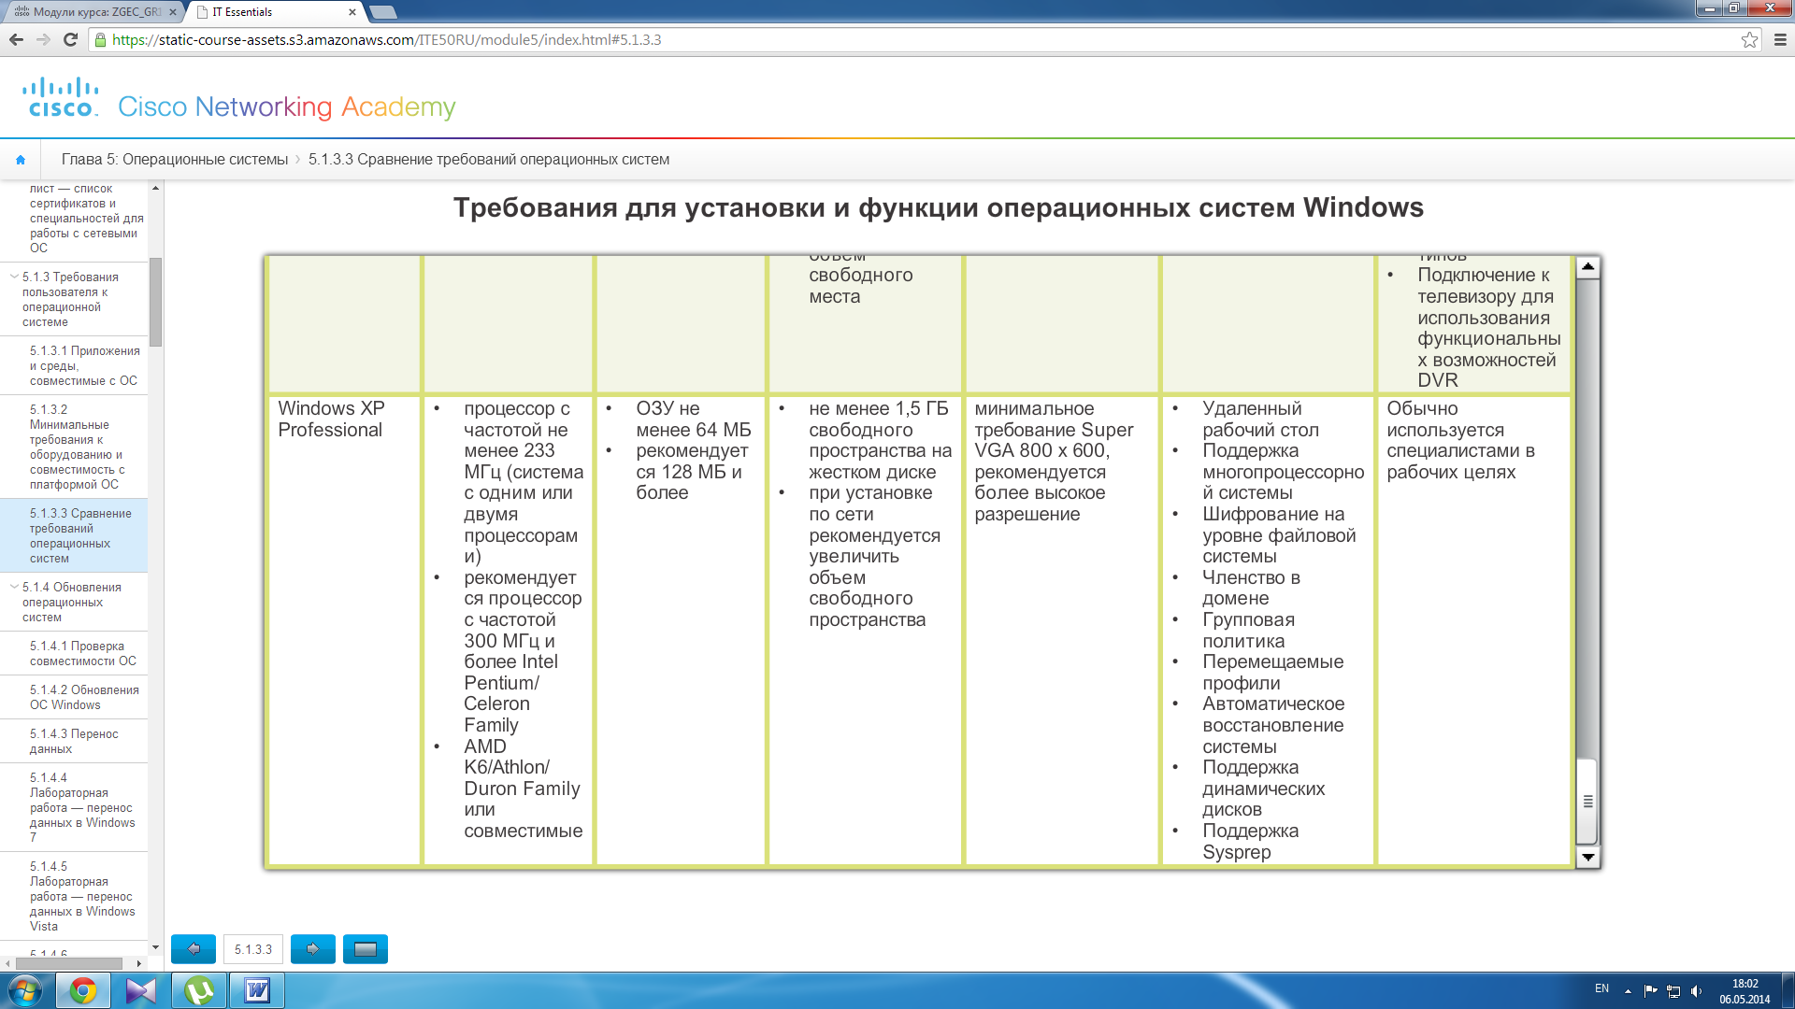1795x1009 pixels.
Task: Click 'Удаленный рабочий стол' feature text
Action: point(1260,419)
